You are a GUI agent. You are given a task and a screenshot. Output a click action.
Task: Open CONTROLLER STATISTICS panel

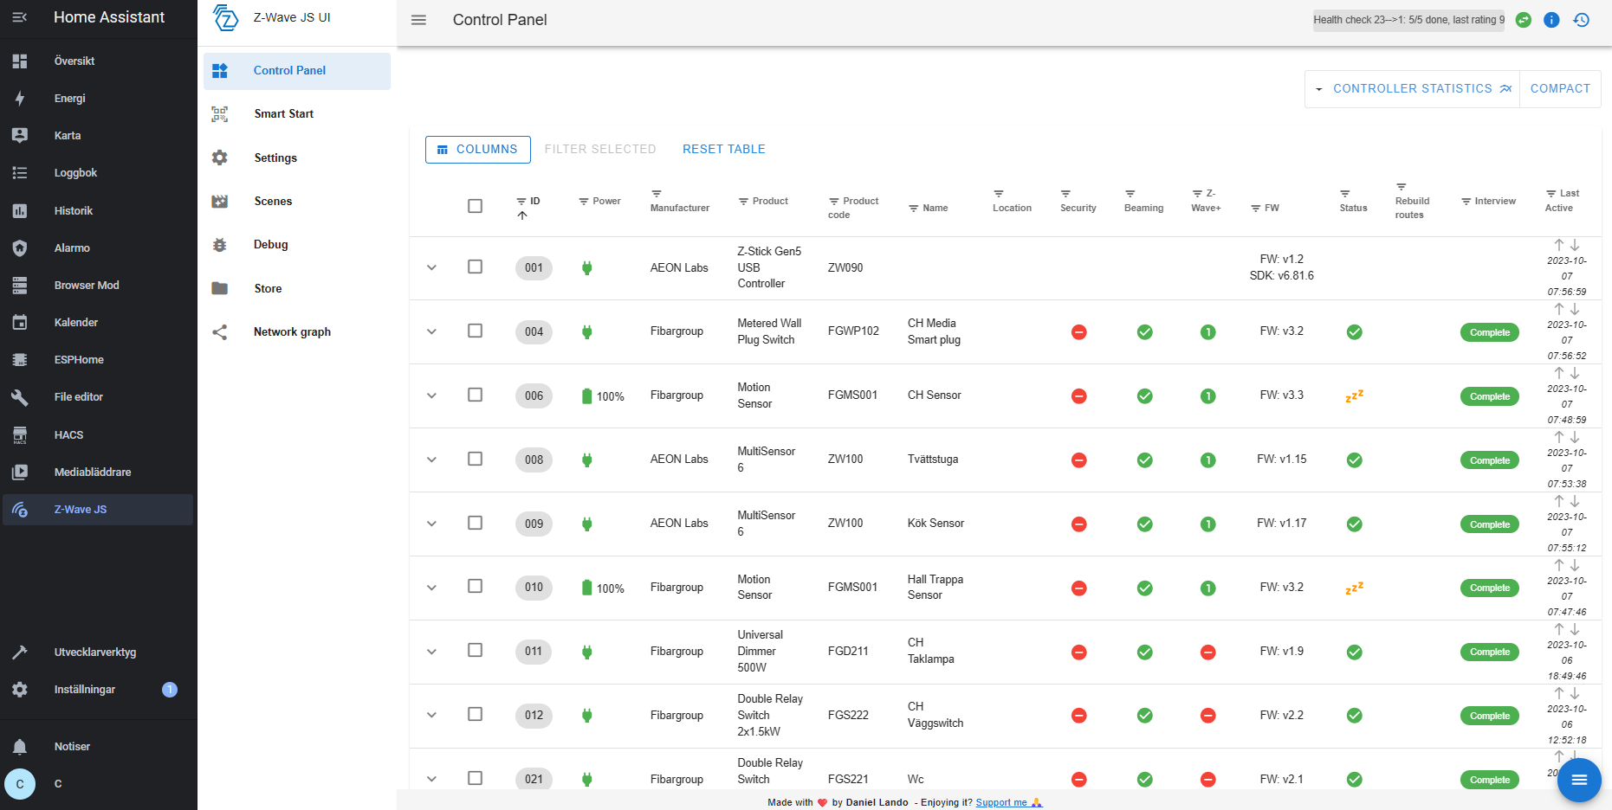coord(1421,88)
